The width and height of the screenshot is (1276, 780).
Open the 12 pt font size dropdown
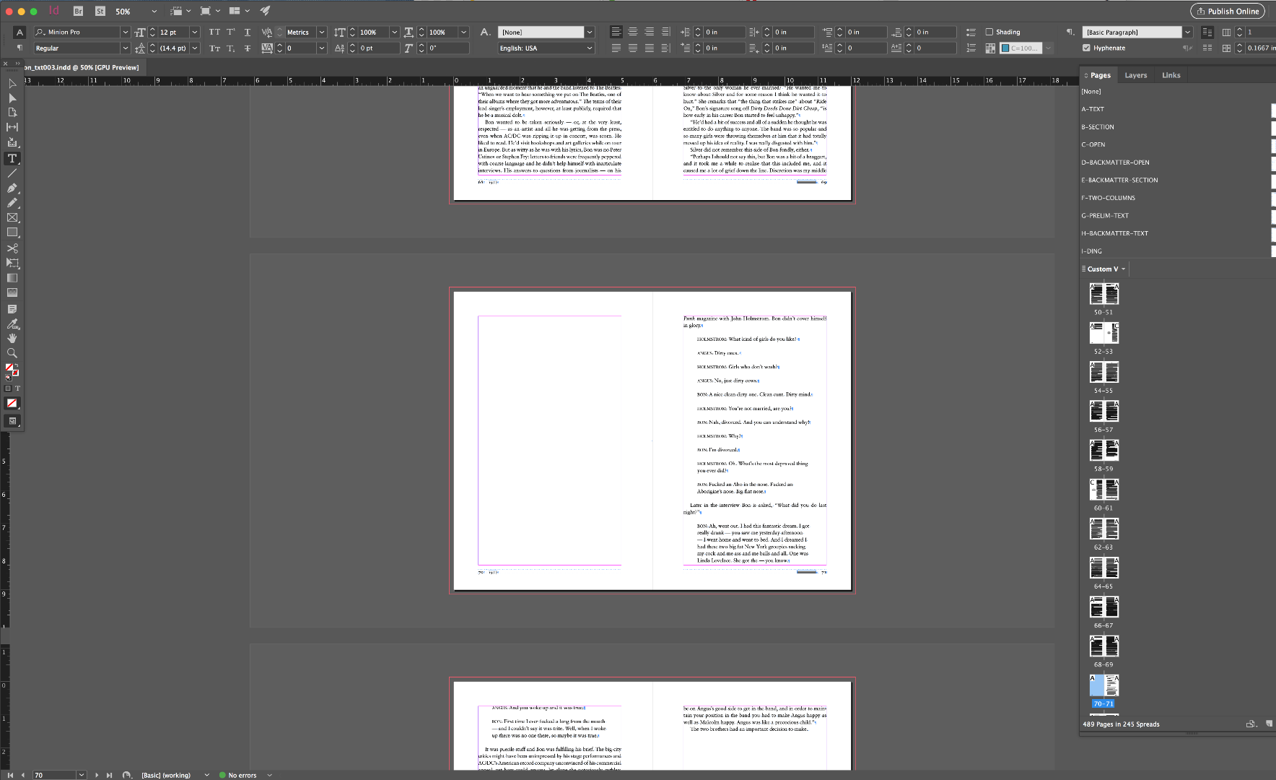click(x=194, y=32)
